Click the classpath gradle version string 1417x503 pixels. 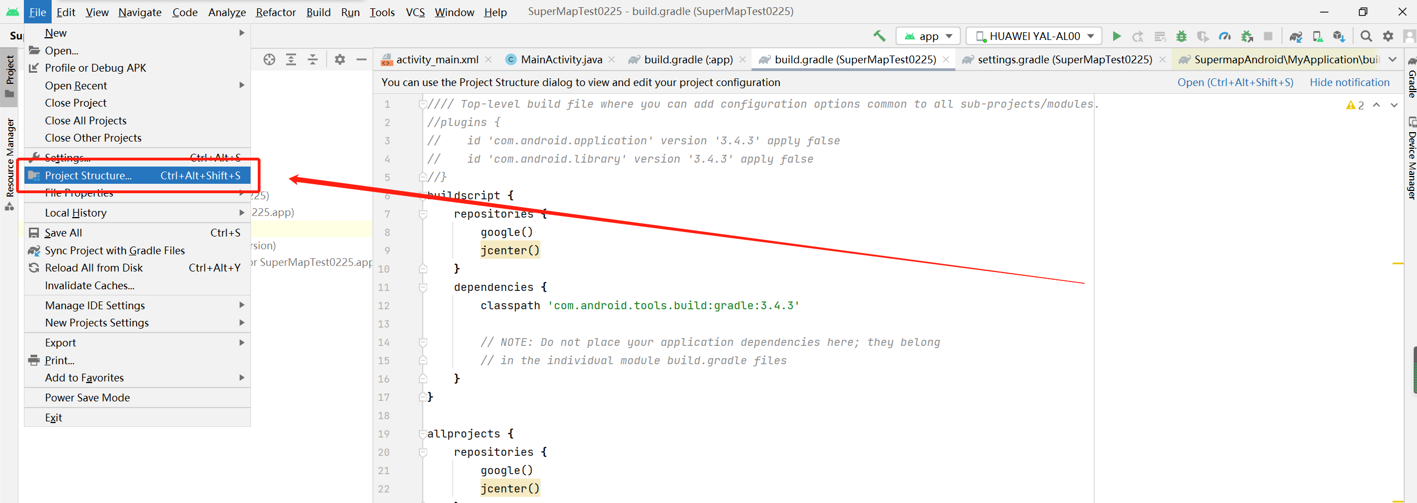(x=673, y=305)
